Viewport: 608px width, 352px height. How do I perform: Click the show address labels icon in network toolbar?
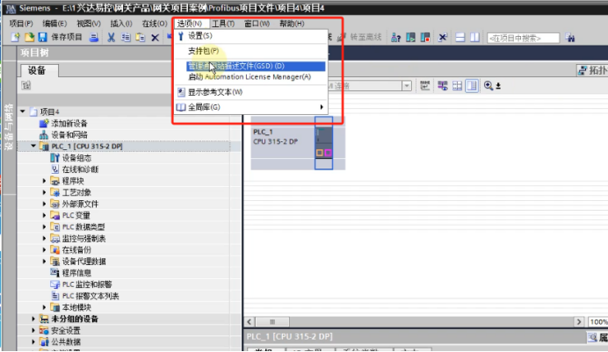pos(425,85)
